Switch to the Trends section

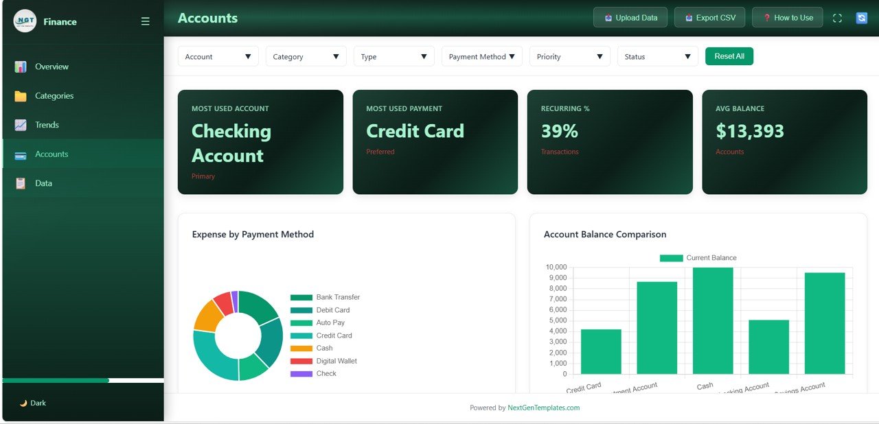(47, 125)
